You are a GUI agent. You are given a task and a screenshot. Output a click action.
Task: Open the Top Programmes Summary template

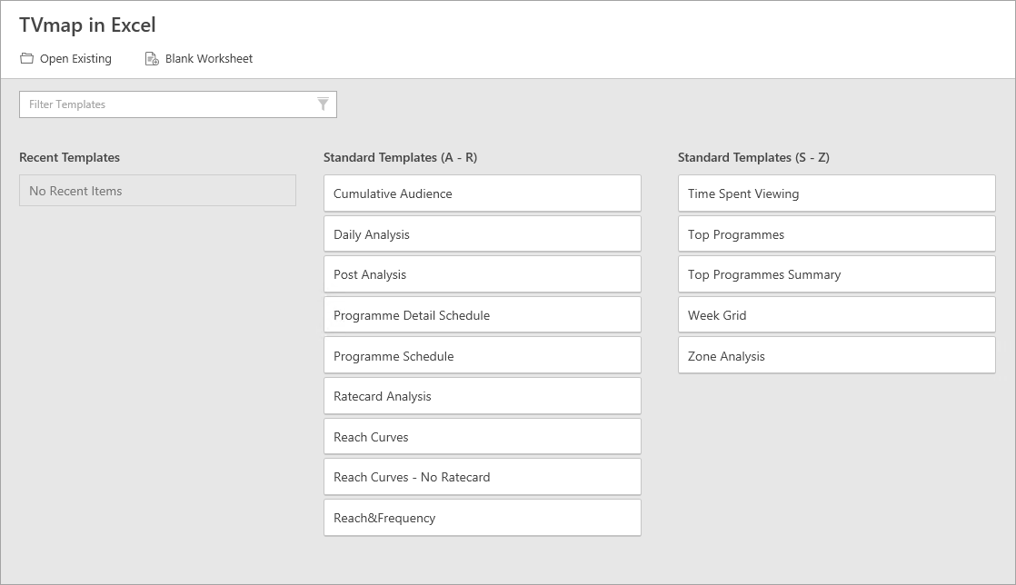pos(836,274)
